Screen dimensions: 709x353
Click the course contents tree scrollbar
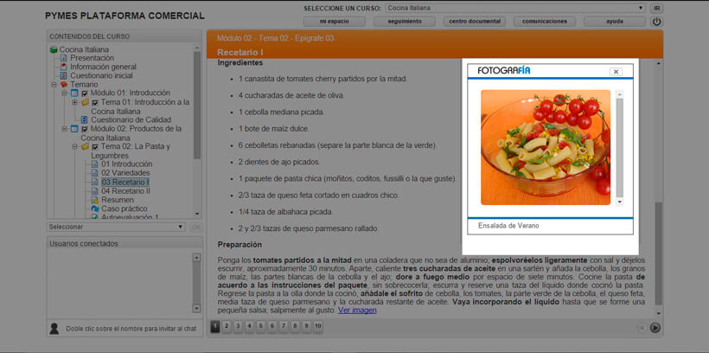pyautogui.click(x=197, y=130)
